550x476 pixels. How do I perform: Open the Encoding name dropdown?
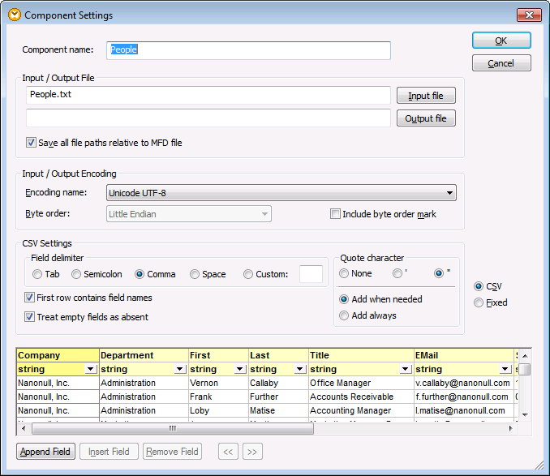tap(449, 193)
